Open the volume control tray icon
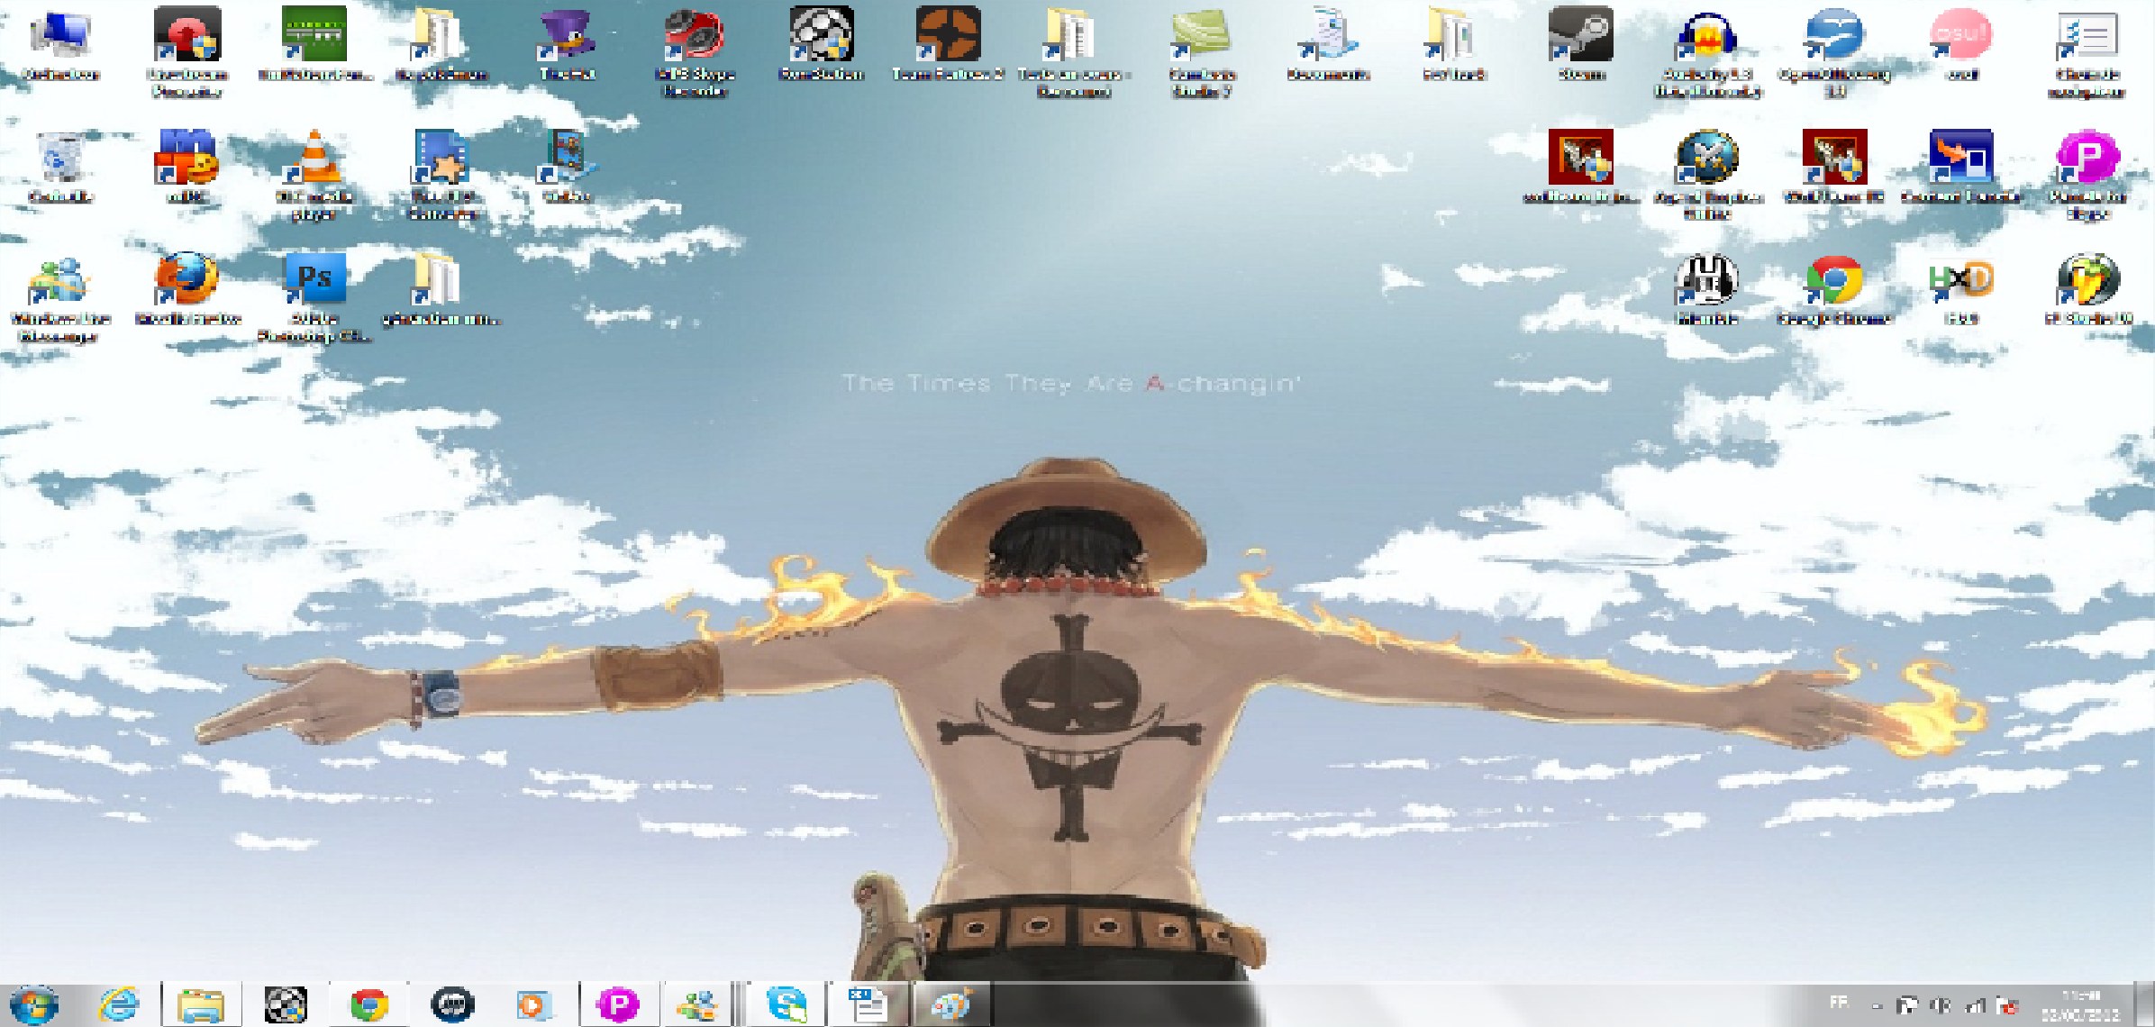Viewport: 2155px width, 1027px height. coord(1941,1005)
